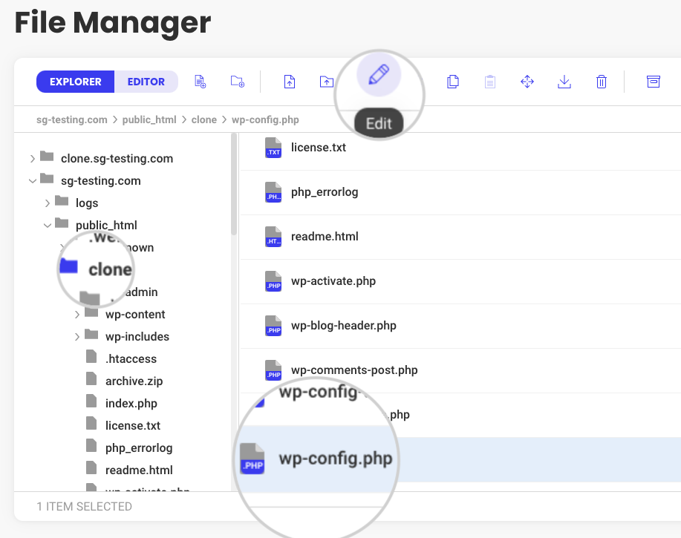The height and width of the screenshot is (538, 681).
Task: Select wp-content folder in tree
Action: pos(135,315)
